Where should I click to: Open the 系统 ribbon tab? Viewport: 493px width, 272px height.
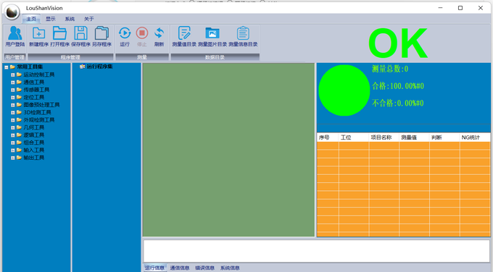coord(70,19)
